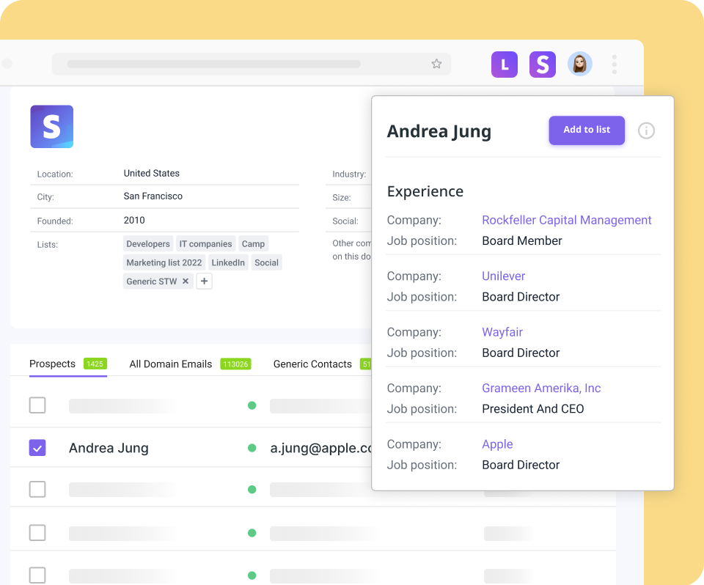Click the green status dot beside Andrea Jung
The height and width of the screenshot is (585, 704).
(x=252, y=447)
